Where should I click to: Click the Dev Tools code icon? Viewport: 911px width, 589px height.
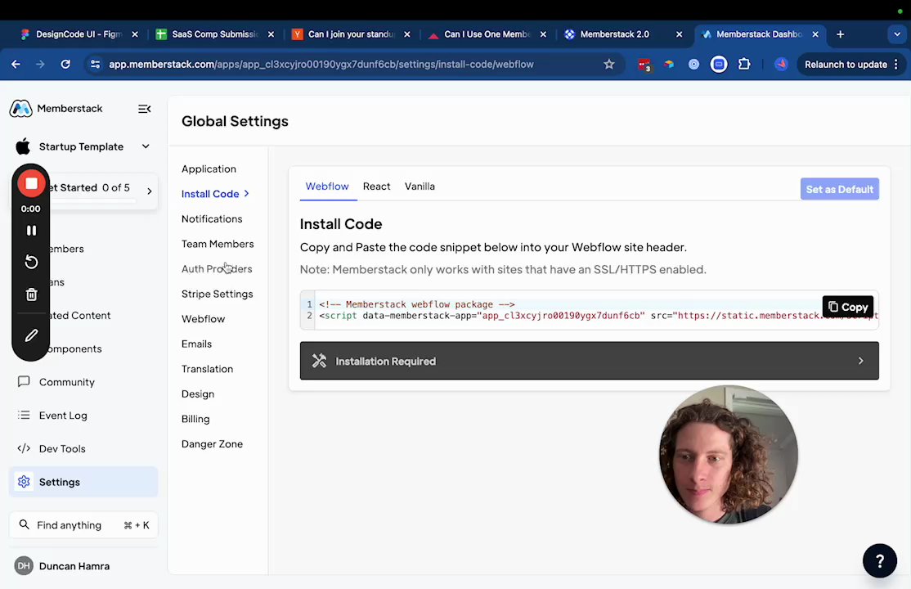coord(24,448)
